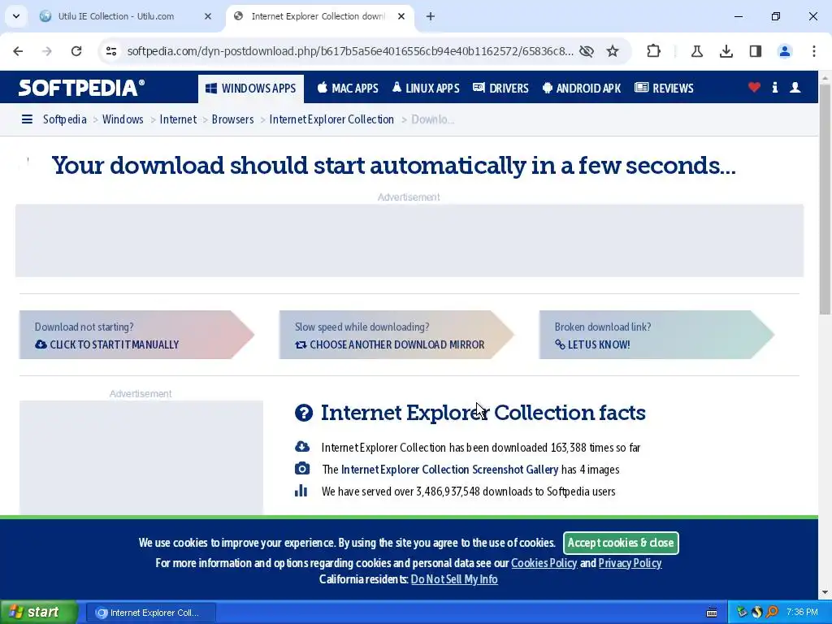Open the Windows Start button
The image size is (832, 624).
tap(38, 613)
